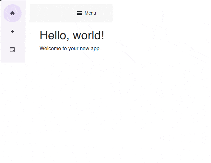211x163 pixels.
Task: Open the calendar icon in sidebar
Action: tap(12, 49)
